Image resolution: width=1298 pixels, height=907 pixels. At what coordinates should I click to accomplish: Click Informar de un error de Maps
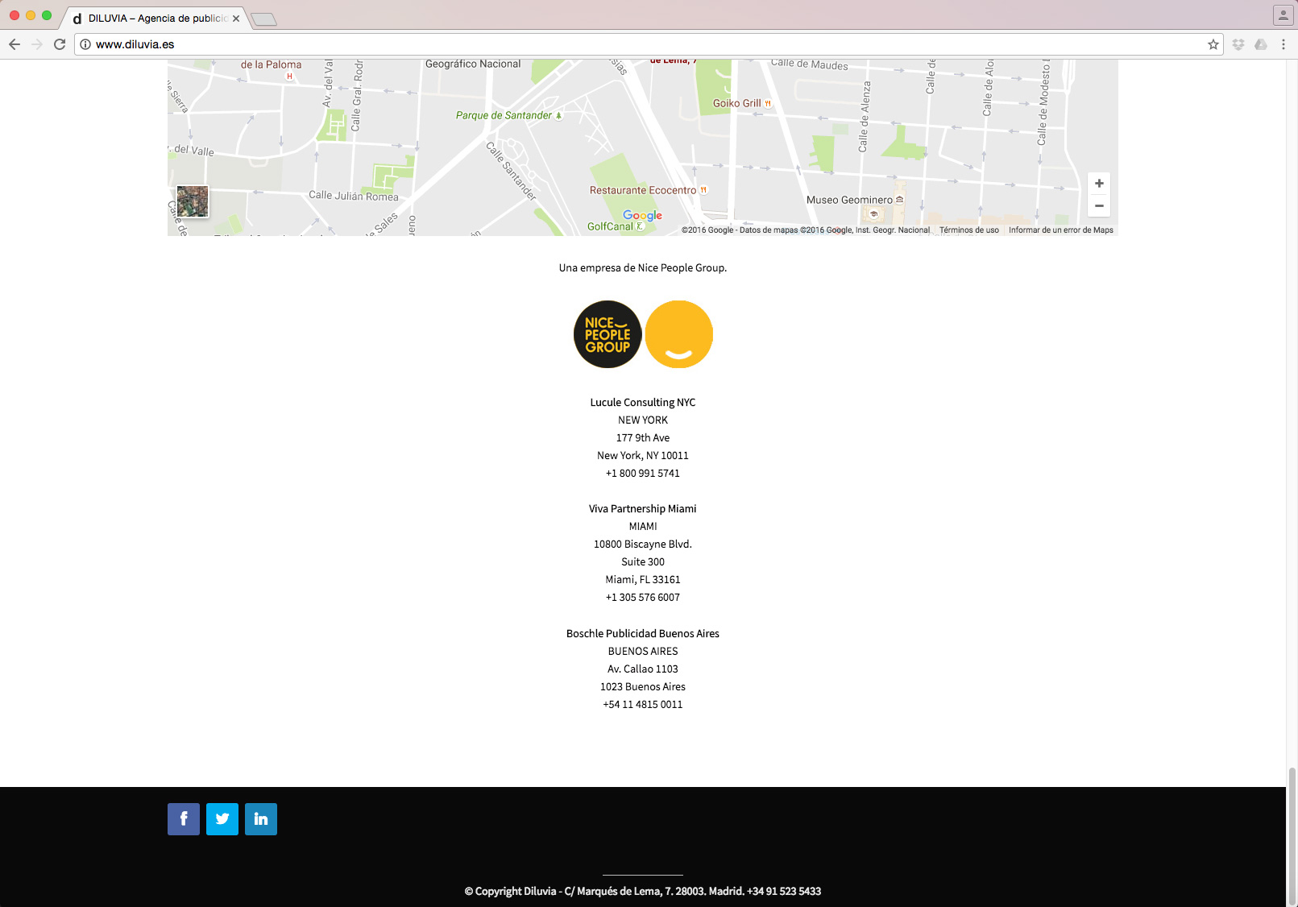click(1061, 230)
